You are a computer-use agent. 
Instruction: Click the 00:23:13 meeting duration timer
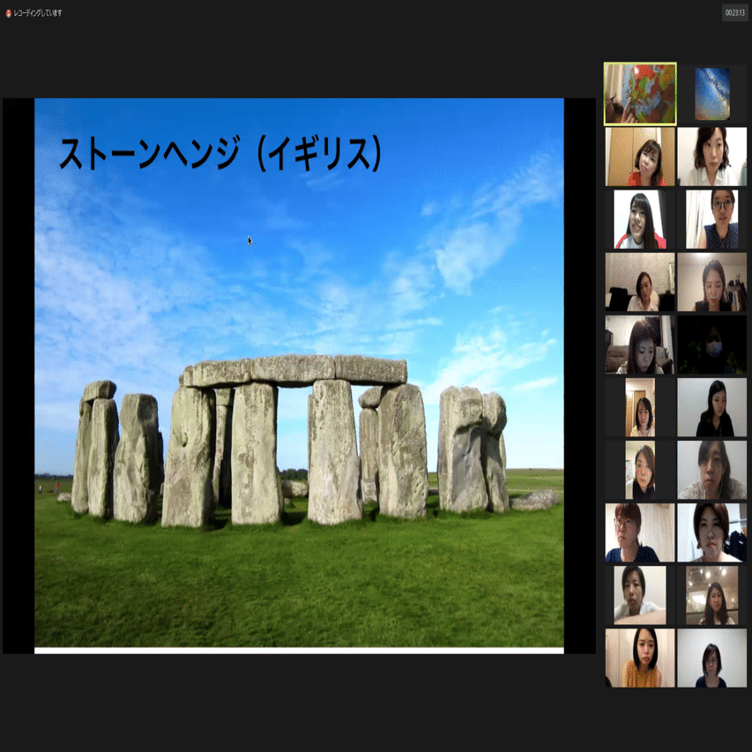(x=734, y=13)
